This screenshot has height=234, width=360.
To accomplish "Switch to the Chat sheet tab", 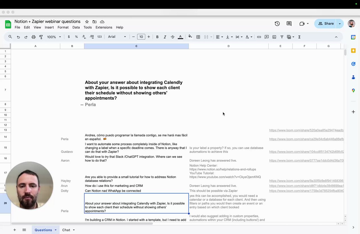I will tap(66, 230).
